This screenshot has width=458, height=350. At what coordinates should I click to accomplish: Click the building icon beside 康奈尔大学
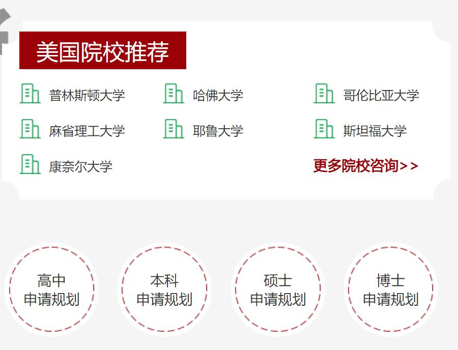pyautogui.click(x=30, y=165)
